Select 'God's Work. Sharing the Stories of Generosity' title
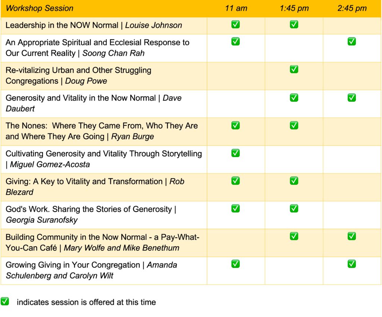Viewport: 382px width, 317px height. click(x=89, y=209)
